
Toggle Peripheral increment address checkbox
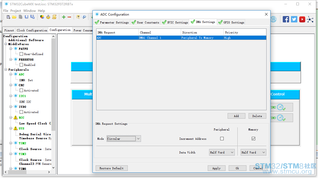[x=222, y=138]
